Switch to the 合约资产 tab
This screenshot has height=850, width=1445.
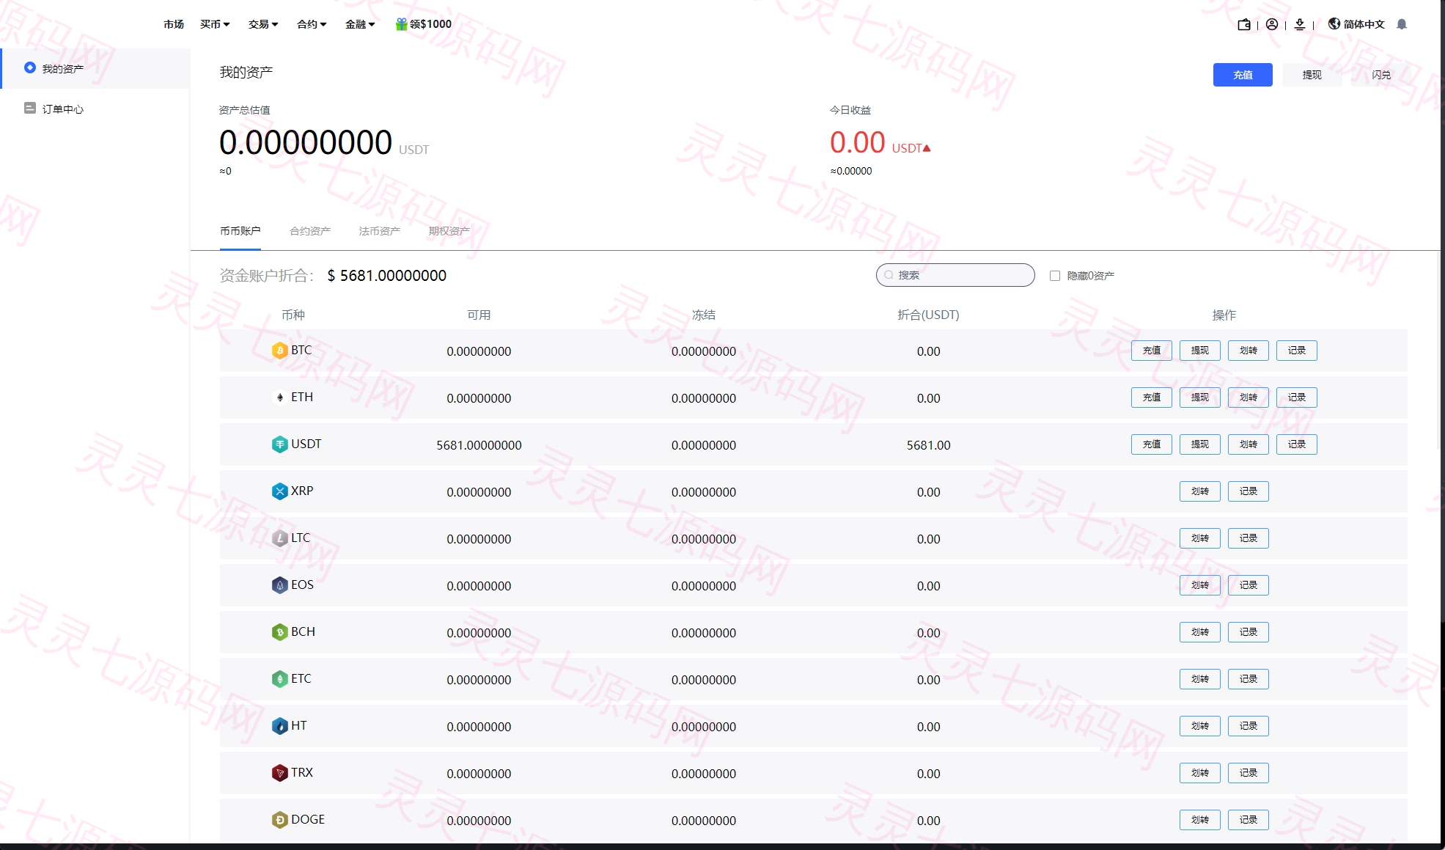(310, 231)
